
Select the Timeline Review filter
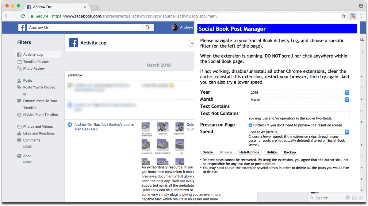pyautogui.click(x=36, y=62)
